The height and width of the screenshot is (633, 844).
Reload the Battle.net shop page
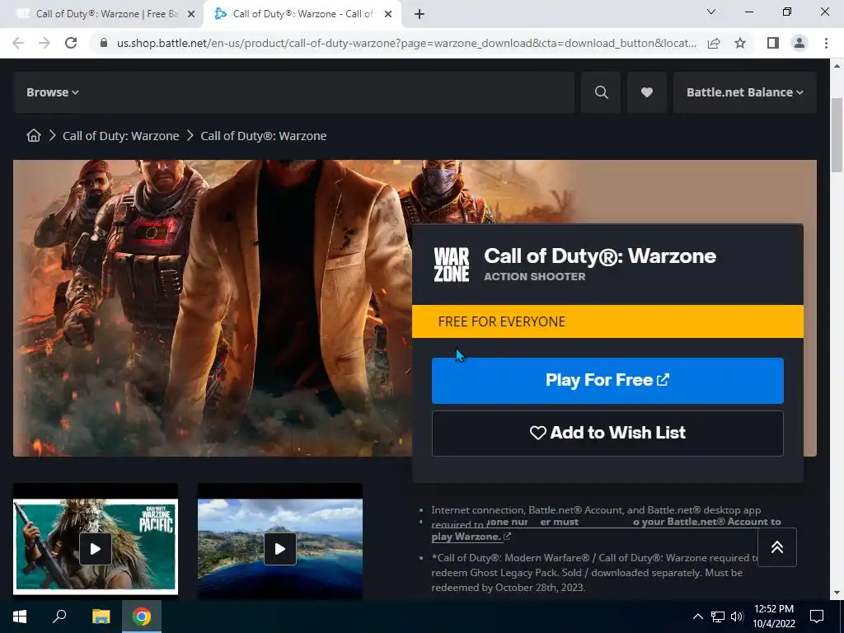click(x=71, y=43)
